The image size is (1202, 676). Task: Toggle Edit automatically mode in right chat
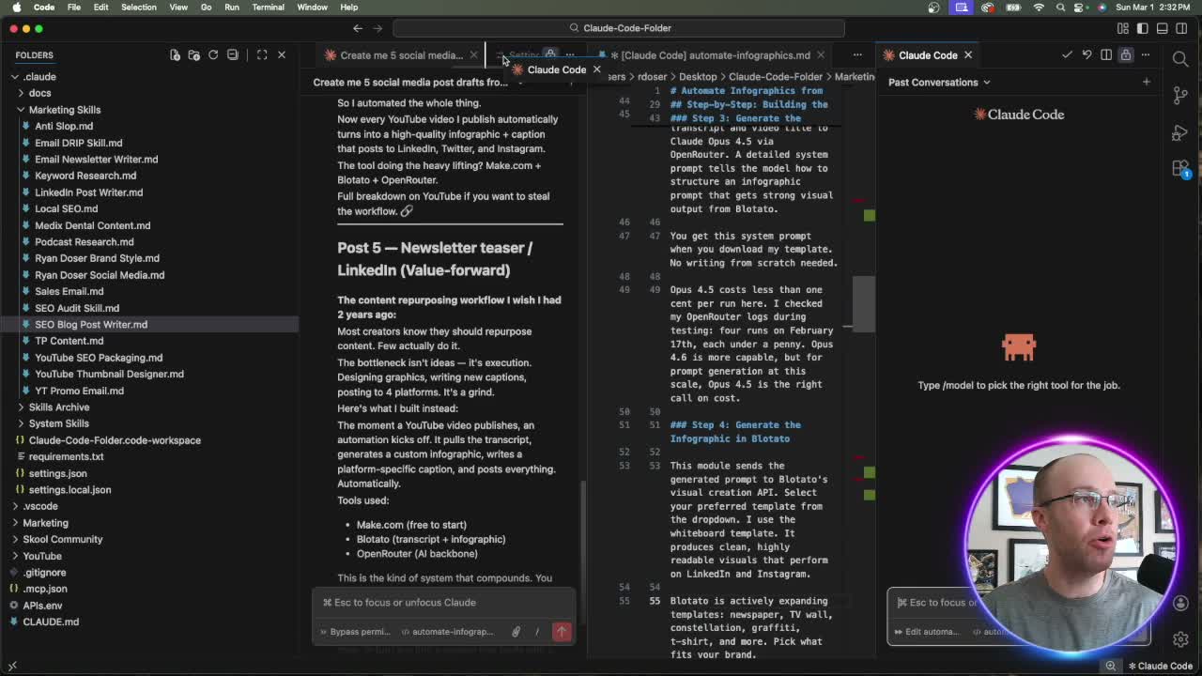[926, 632]
